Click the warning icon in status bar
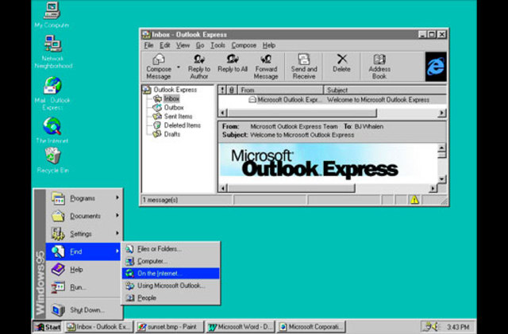The height and width of the screenshot is (334, 508). 414,200
